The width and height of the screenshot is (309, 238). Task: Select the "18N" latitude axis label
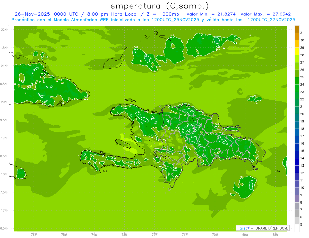click(x=4, y=174)
